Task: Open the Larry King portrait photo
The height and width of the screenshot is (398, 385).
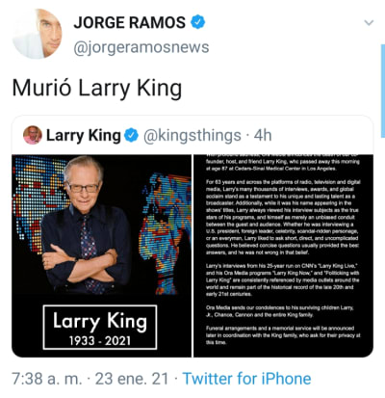Action: (x=101, y=255)
